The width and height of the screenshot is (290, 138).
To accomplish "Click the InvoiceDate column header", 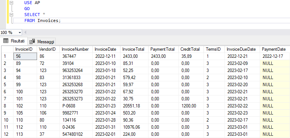I will pos(107,49).
